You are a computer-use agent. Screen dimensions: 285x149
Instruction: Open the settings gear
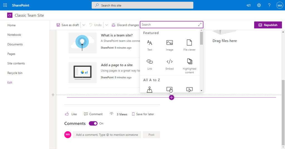pos(259,5)
